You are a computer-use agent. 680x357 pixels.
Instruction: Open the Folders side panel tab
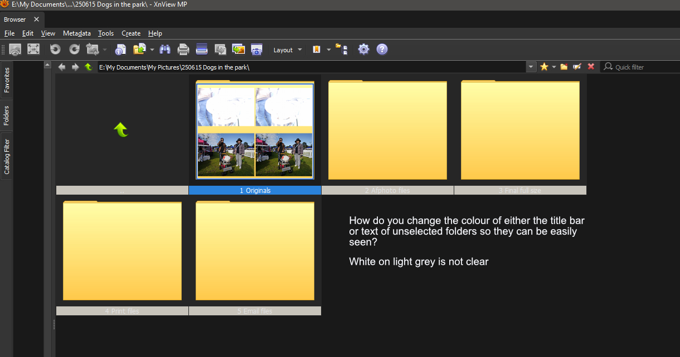pos(7,115)
